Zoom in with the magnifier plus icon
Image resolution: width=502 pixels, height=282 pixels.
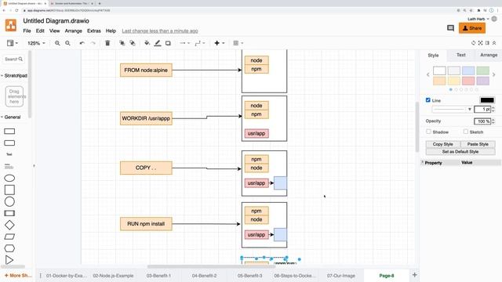pyautogui.click(x=57, y=43)
